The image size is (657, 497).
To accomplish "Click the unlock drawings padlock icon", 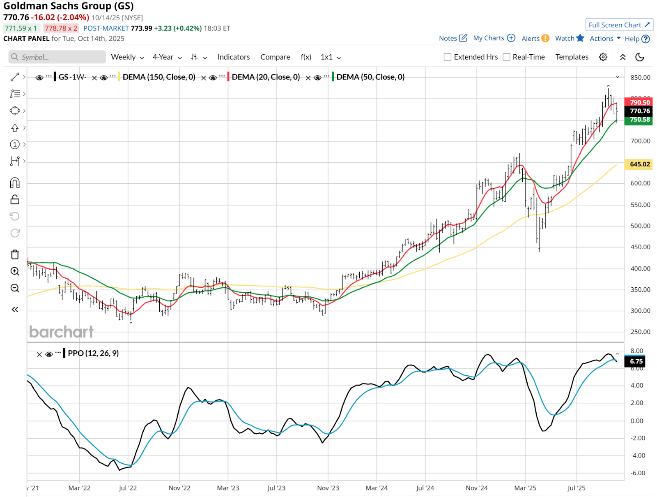I will [15, 199].
